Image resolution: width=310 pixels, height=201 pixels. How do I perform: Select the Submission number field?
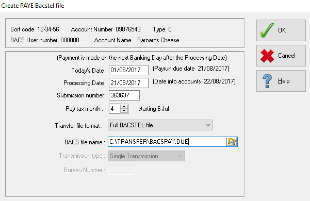click(x=124, y=95)
